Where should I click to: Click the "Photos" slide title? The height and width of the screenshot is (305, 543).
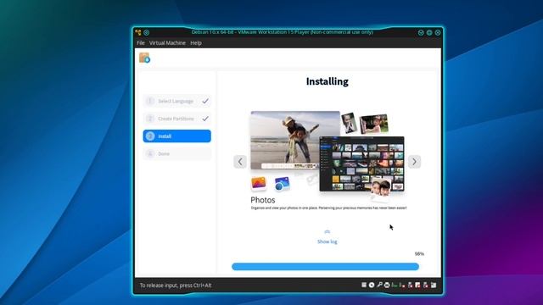coord(263,200)
